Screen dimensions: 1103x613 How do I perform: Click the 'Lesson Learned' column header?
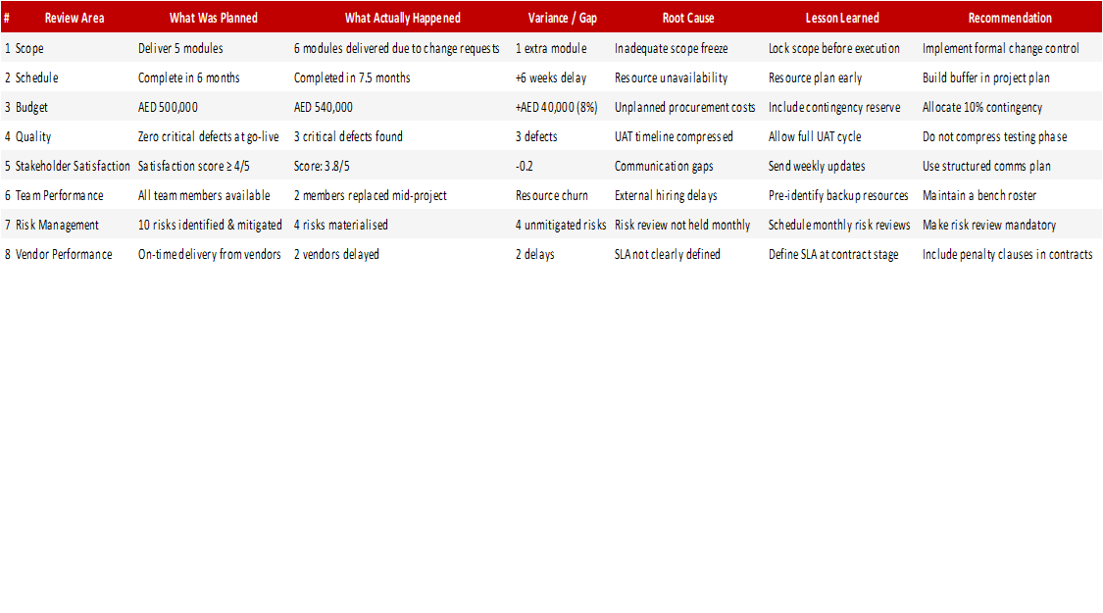[842, 19]
